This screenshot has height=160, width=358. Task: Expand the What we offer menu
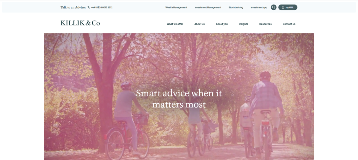click(175, 24)
